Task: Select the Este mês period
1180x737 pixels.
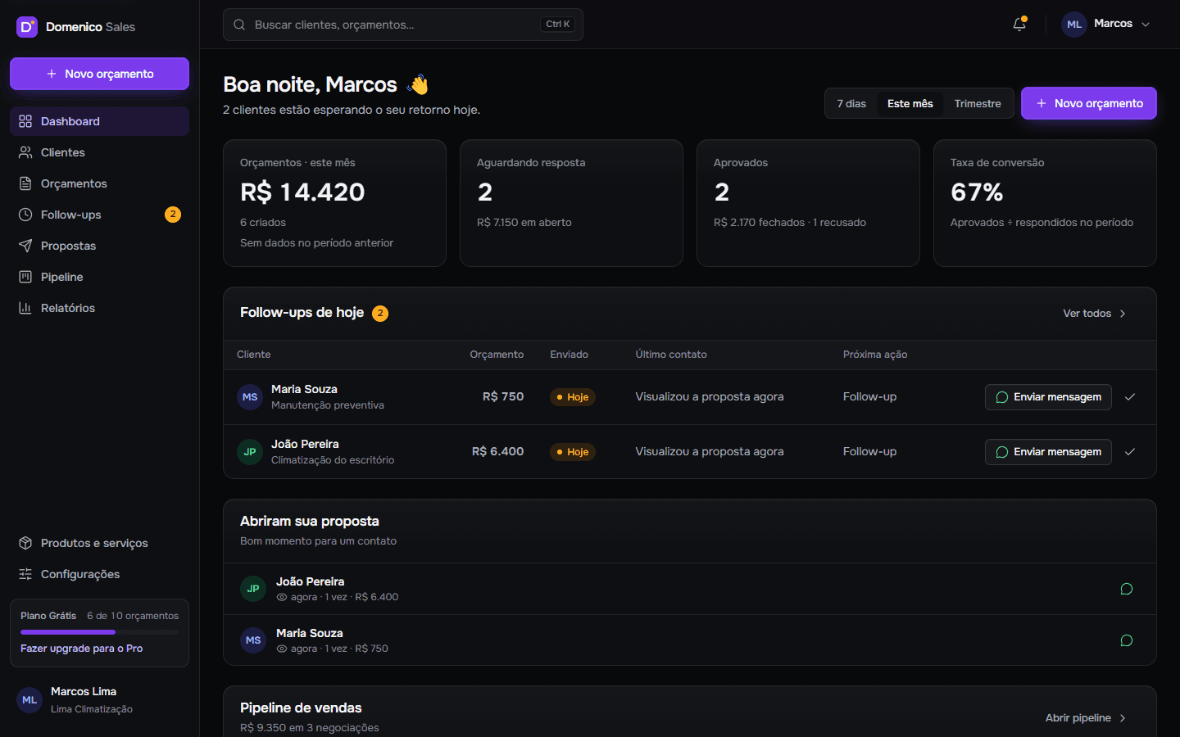Action: (x=910, y=104)
